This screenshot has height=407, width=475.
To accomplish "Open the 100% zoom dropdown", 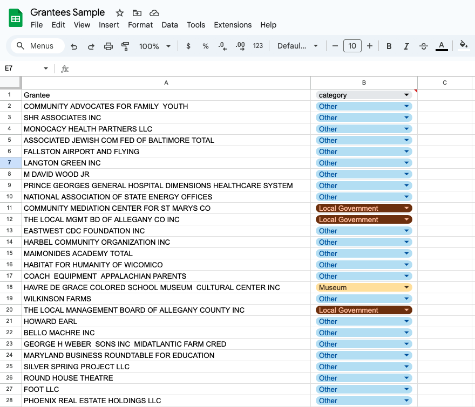I will coord(155,46).
